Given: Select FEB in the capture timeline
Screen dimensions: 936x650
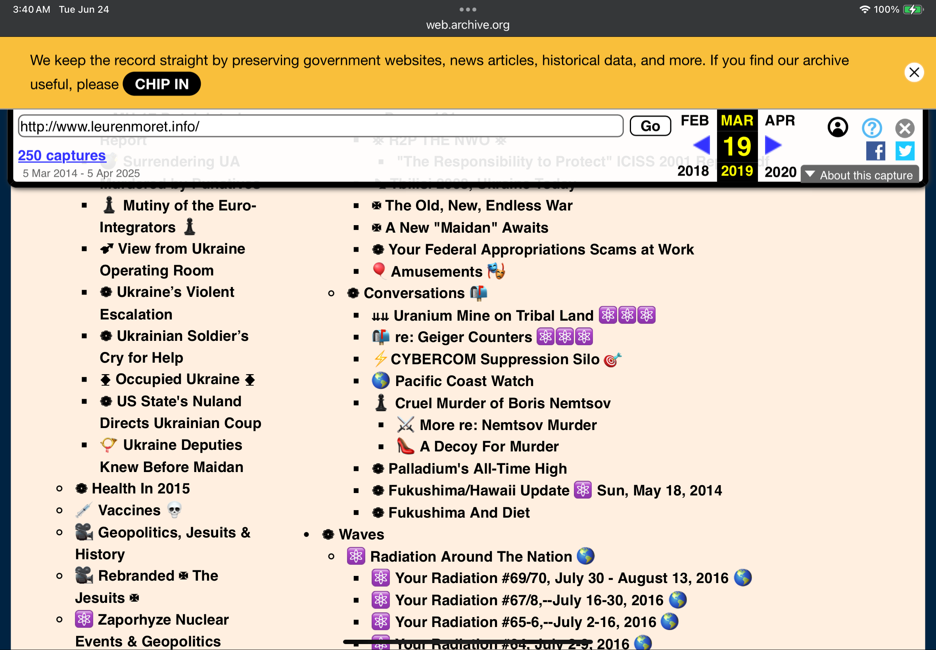Looking at the screenshot, I should point(695,120).
